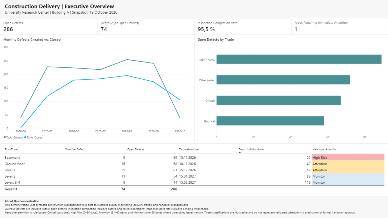Sort by the table's Open Defects column header
The width and height of the screenshot is (388, 218).
click(x=135, y=149)
